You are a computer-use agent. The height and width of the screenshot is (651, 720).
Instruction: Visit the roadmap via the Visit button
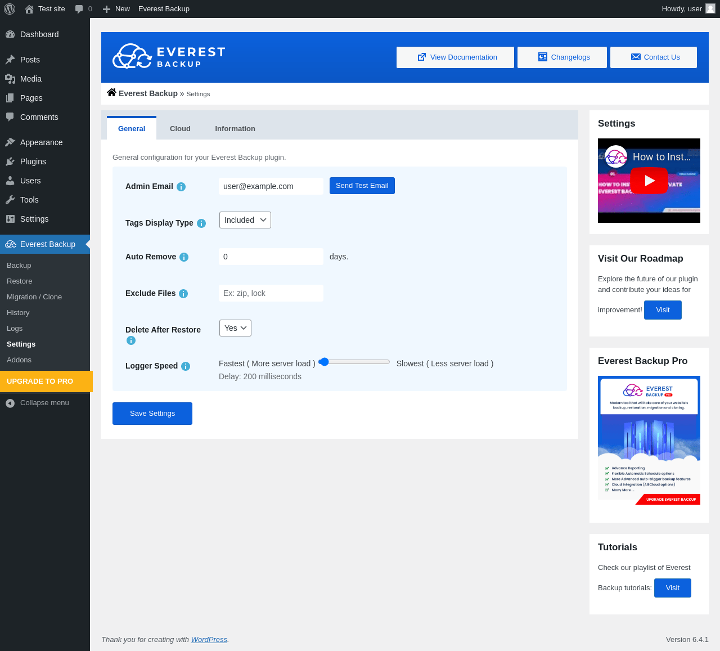663,310
